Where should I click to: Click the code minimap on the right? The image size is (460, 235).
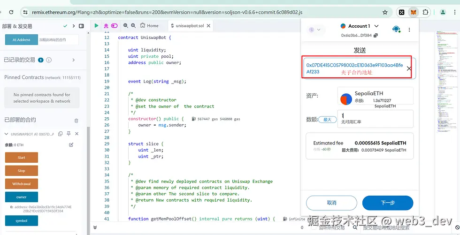tap(447, 82)
